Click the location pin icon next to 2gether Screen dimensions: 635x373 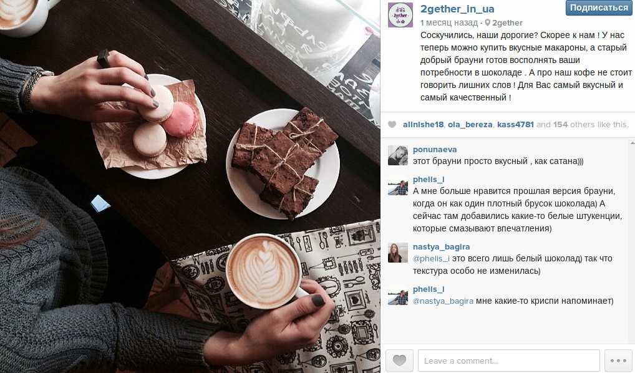[x=488, y=22]
